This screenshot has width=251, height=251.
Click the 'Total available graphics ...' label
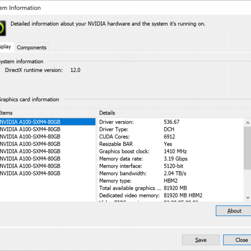pyautogui.click(x=130, y=188)
